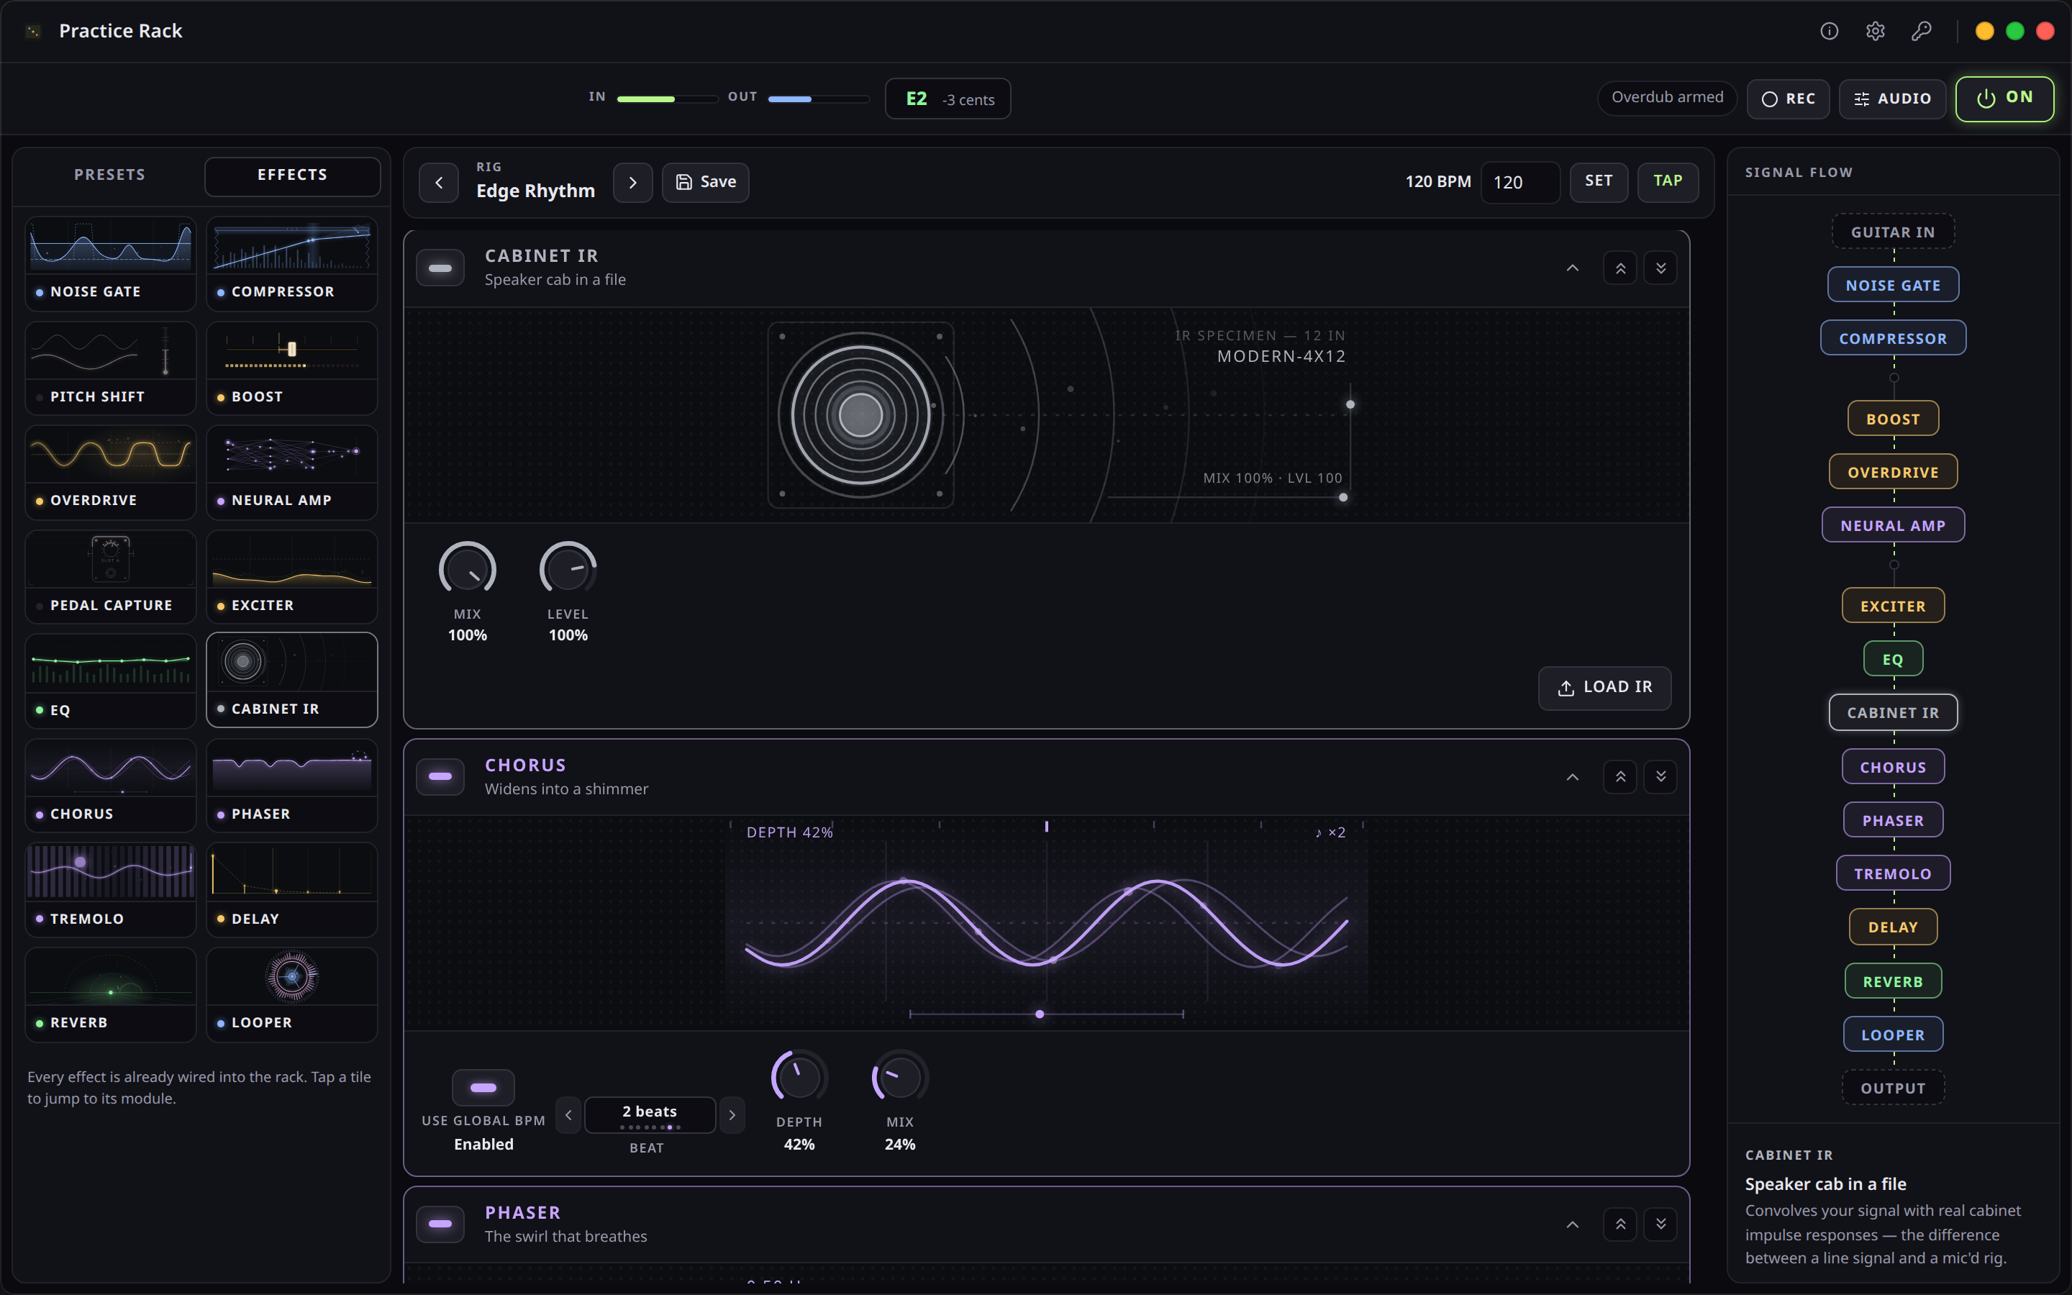Toggle the Chorus bypass switch
This screenshot has height=1295, width=2072.
click(x=440, y=777)
